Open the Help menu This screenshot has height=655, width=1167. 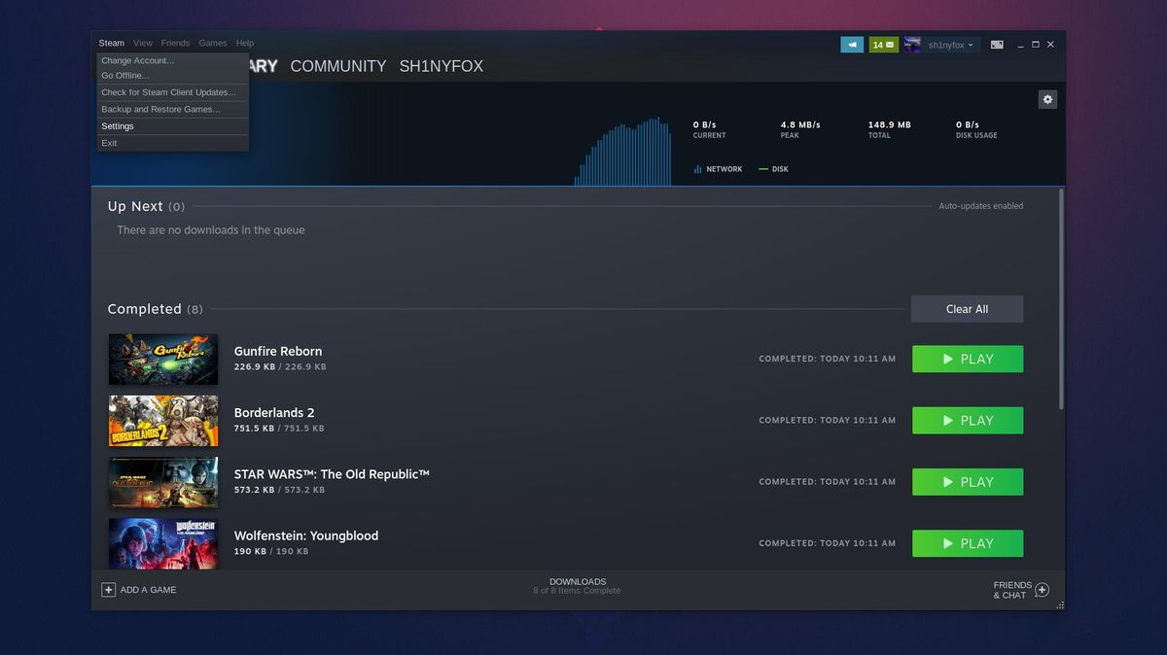pyautogui.click(x=245, y=43)
